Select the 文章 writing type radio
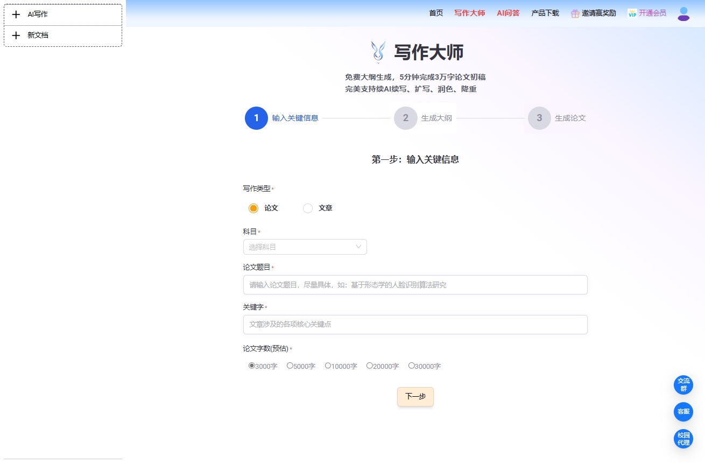 308,208
